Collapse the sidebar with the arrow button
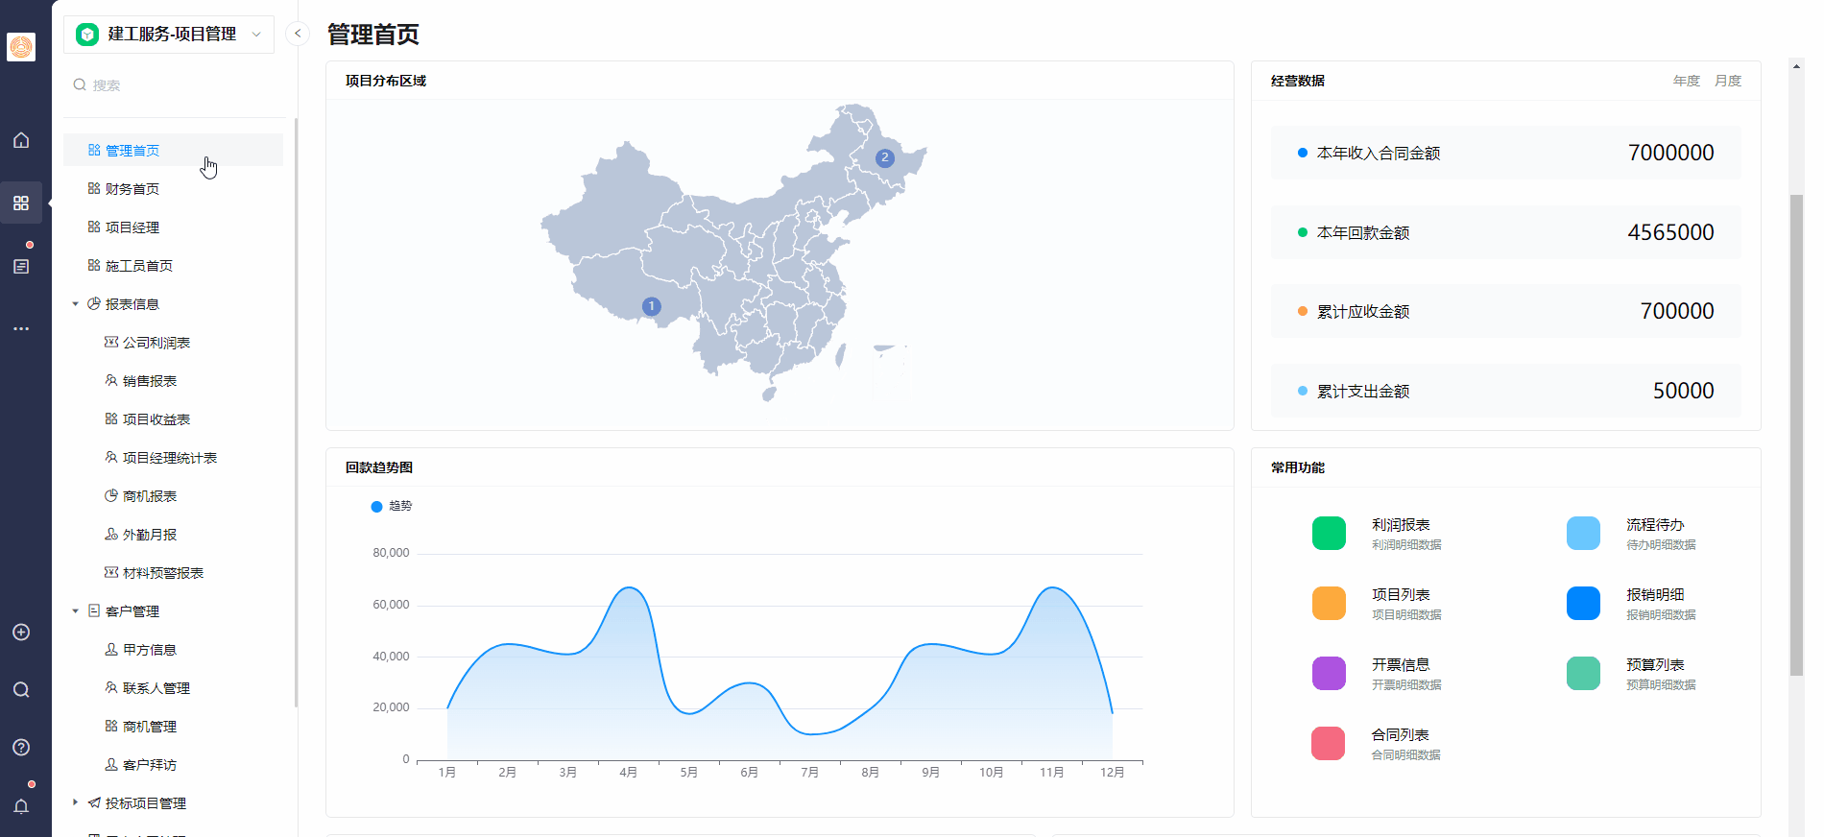The width and height of the screenshot is (1824, 837). 298,34
